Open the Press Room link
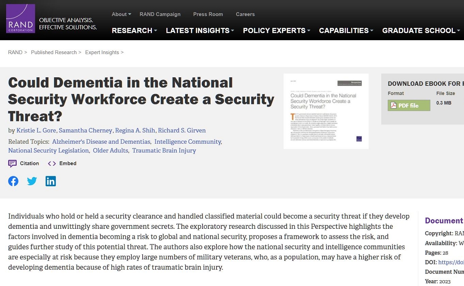The width and height of the screenshot is (464, 286). (x=208, y=14)
